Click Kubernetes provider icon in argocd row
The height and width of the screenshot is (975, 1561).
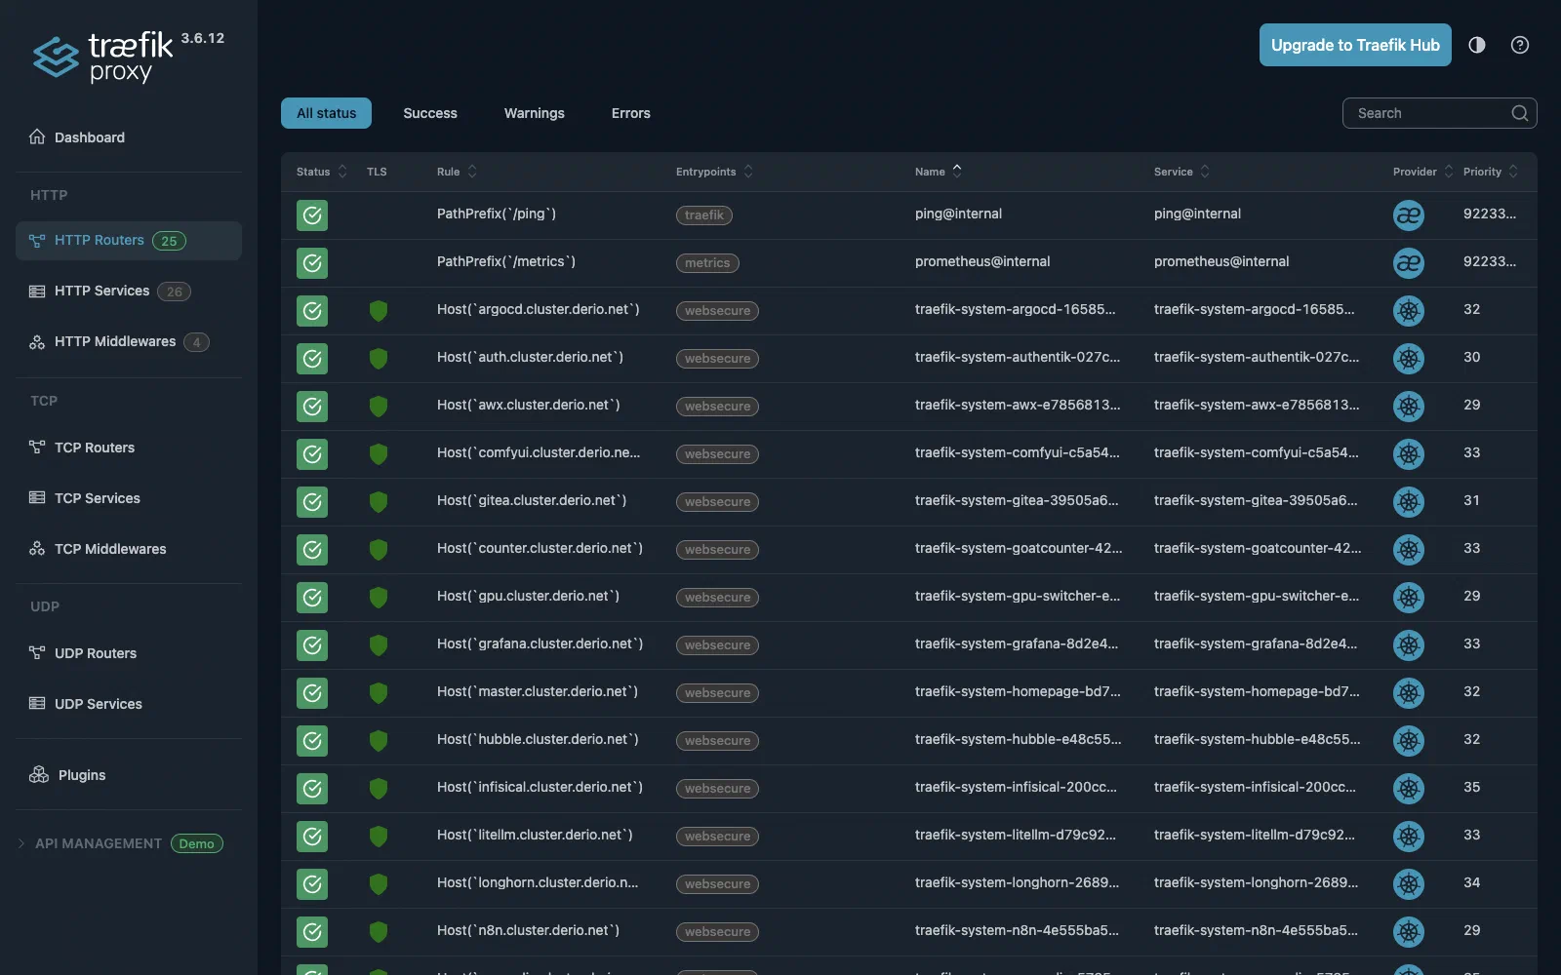(x=1409, y=311)
